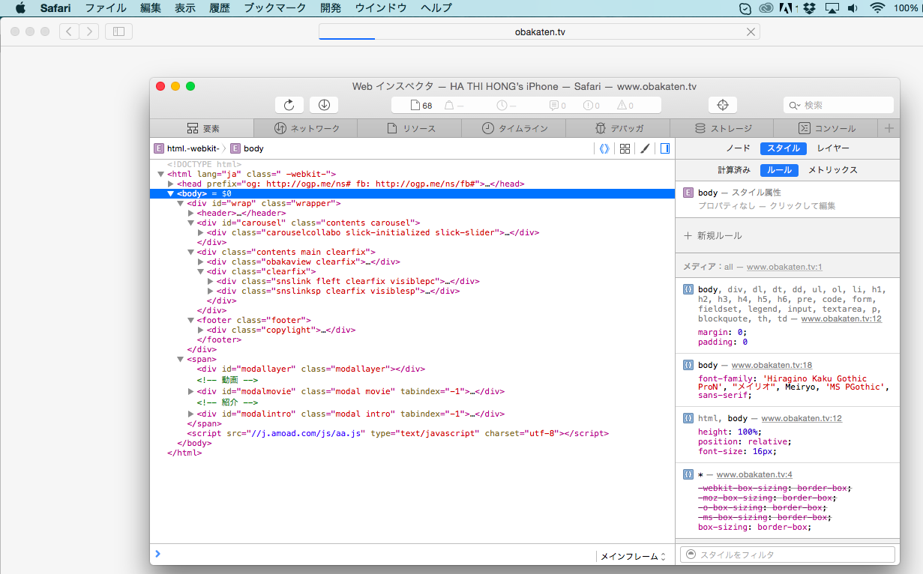923x574 pixels.
Task: Show the 計算済み computed styles view
Action: [x=734, y=170]
